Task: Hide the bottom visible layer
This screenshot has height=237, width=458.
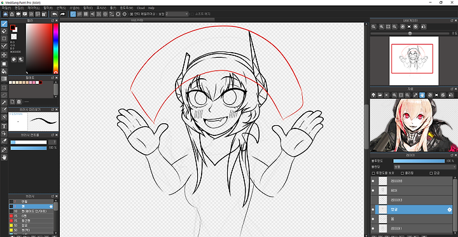Action: 373,229
